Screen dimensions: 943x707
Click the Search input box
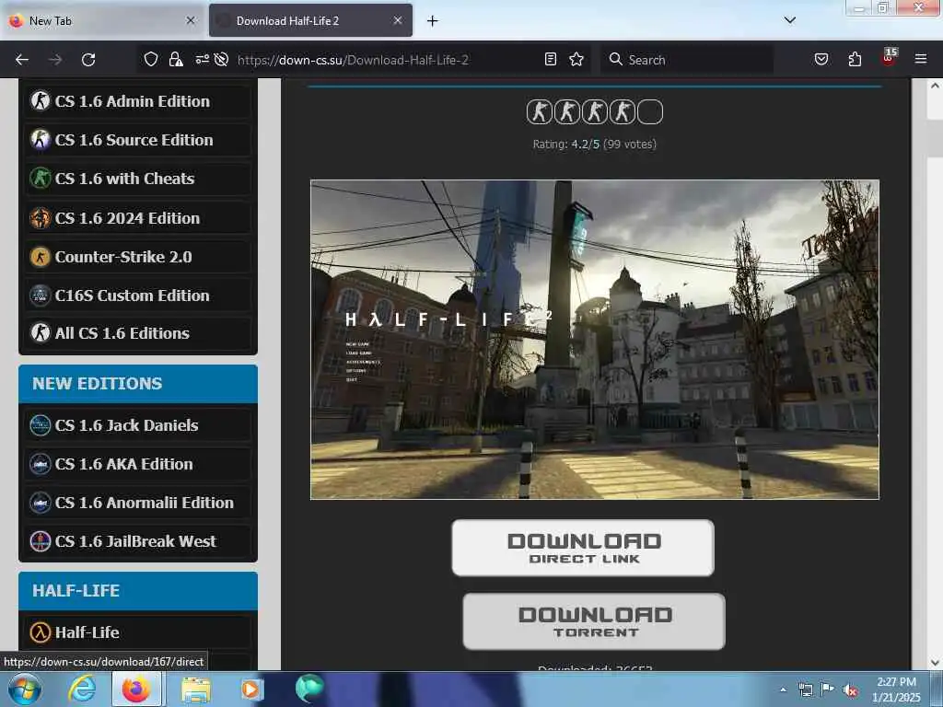coord(689,60)
